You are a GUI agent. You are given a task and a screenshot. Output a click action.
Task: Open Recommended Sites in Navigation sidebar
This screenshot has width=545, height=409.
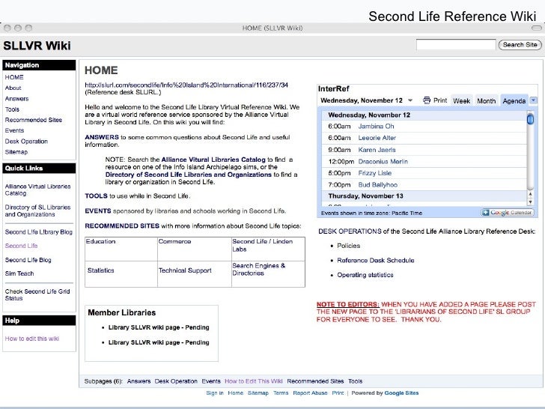[34, 120]
